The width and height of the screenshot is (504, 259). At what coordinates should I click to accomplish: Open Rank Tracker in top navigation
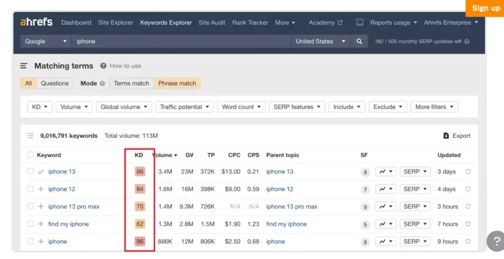click(x=250, y=23)
